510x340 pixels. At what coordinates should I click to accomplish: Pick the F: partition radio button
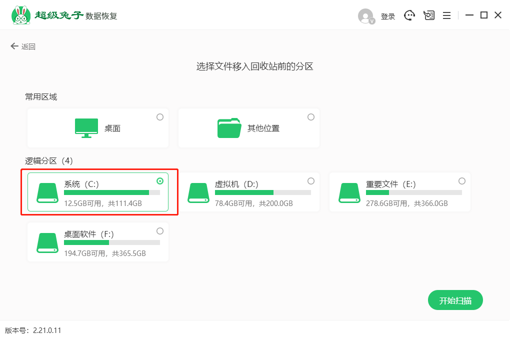[x=160, y=231]
